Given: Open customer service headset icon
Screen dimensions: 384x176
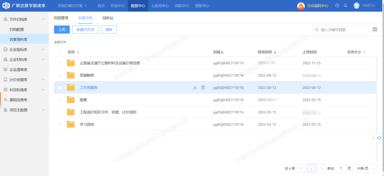Looking at the screenshot, I should (x=379, y=138).
